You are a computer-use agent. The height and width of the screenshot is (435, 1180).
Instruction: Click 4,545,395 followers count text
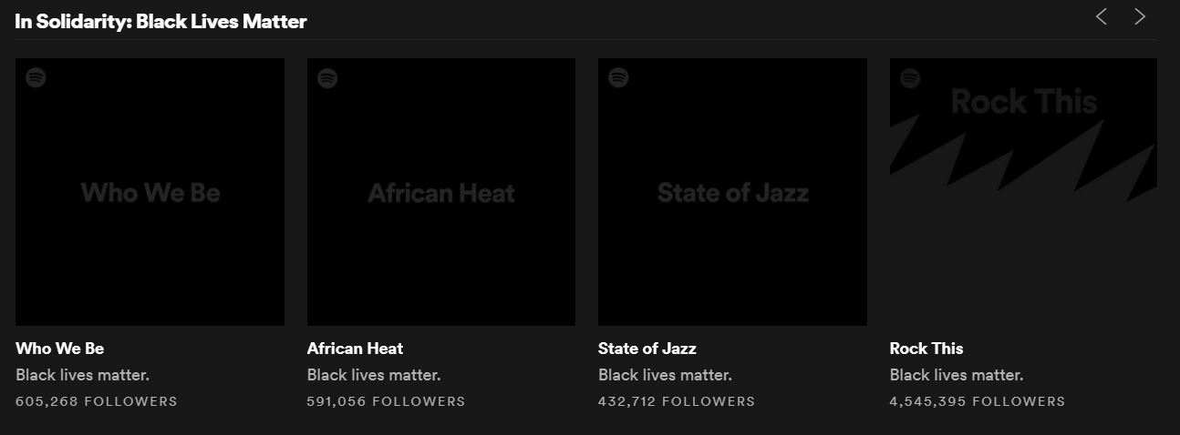tap(977, 401)
